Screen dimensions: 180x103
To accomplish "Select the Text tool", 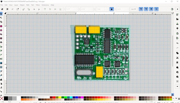I will 1,59.
